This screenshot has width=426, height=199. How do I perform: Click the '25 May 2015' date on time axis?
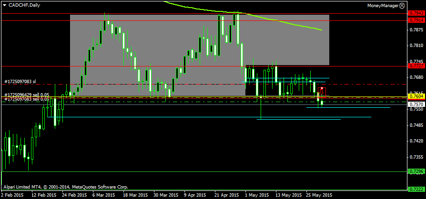click(319, 195)
